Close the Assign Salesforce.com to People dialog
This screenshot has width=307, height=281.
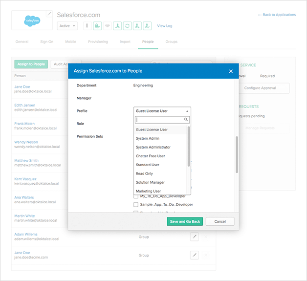[x=231, y=71]
